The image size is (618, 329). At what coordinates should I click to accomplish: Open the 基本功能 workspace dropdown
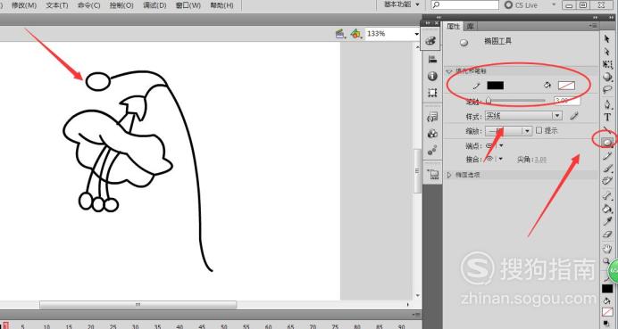pyautogui.click(x=402, y=4)
